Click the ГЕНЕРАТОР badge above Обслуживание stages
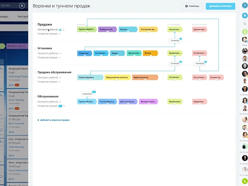The image size is (248, 186). point(87,94)
